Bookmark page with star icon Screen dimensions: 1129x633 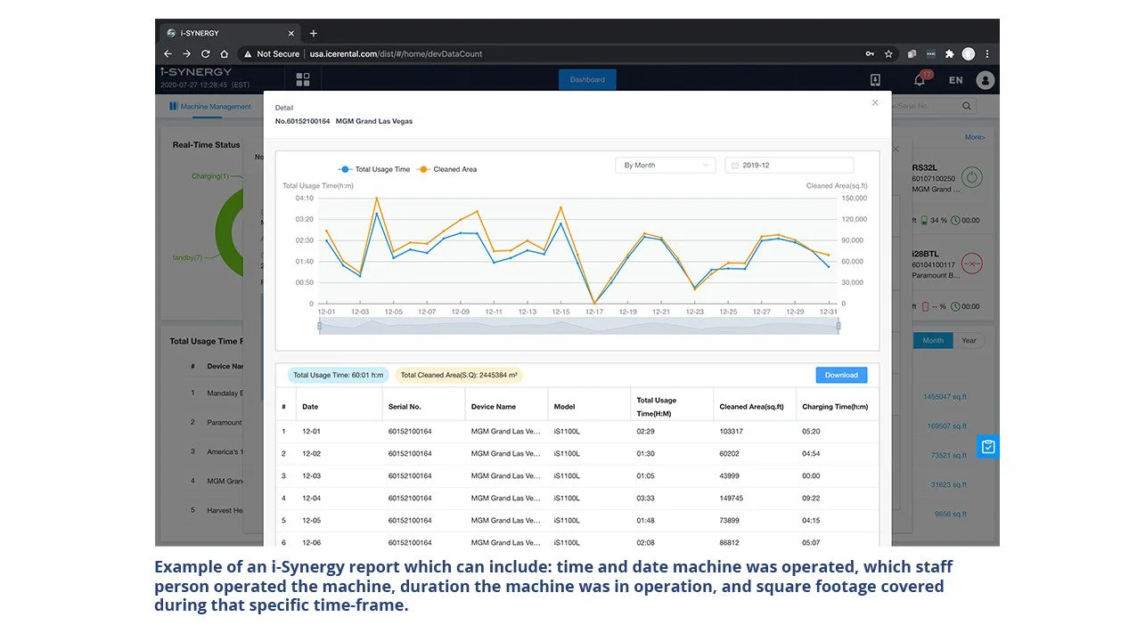888,54
